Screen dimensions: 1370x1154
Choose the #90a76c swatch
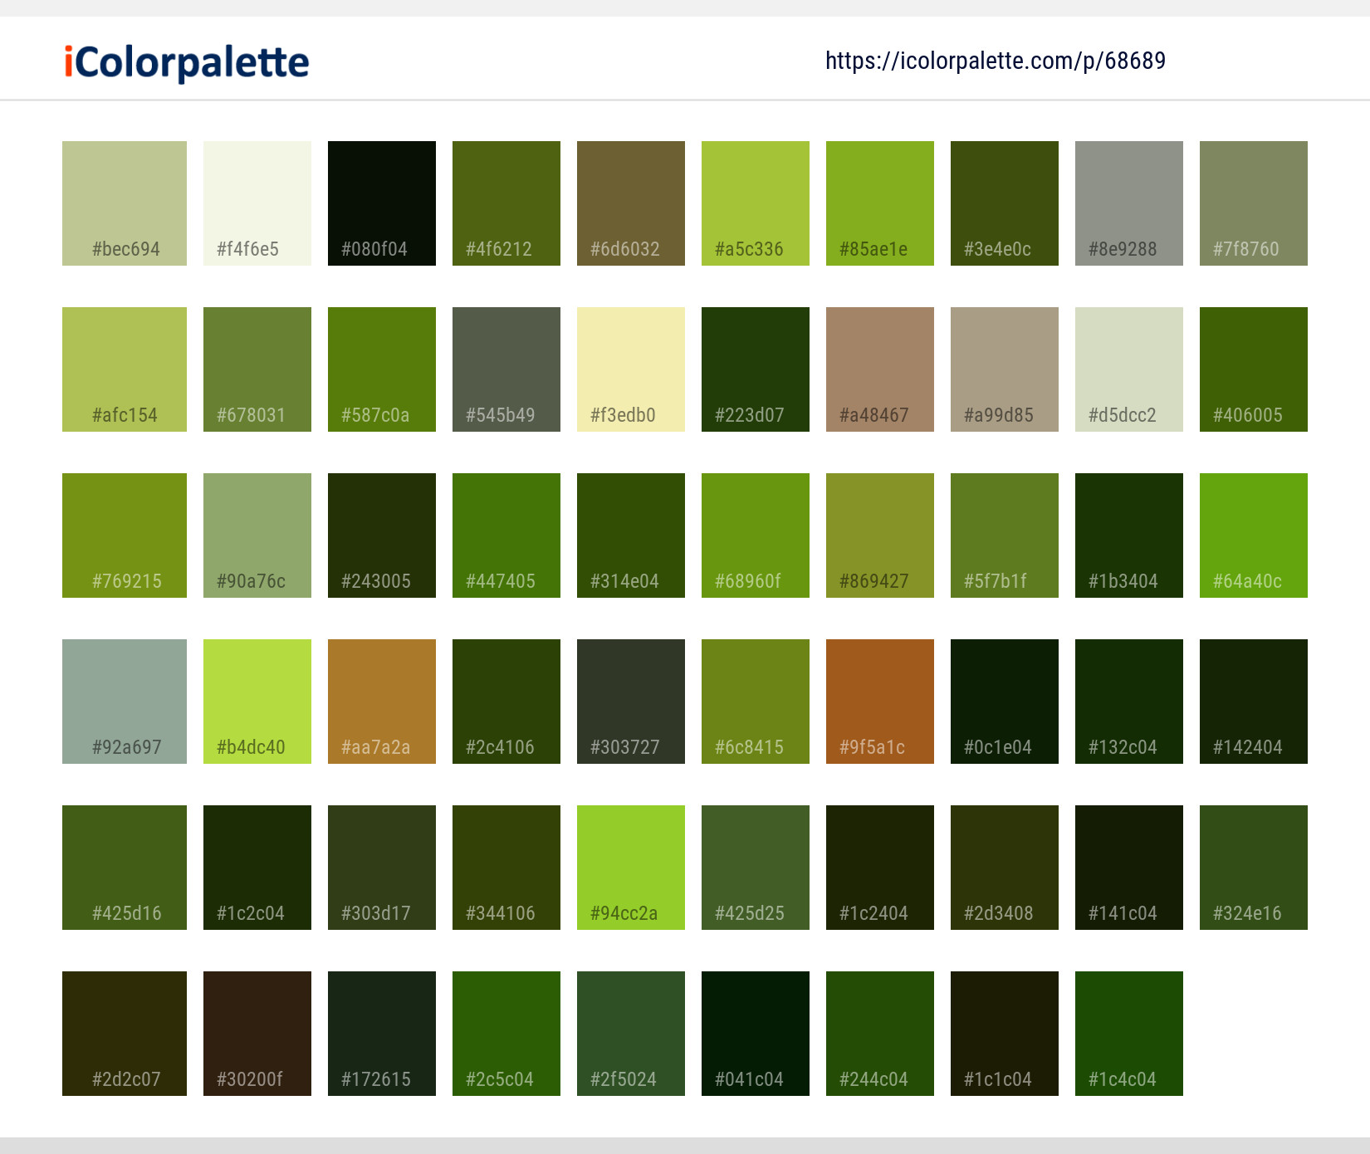[257, 535]
